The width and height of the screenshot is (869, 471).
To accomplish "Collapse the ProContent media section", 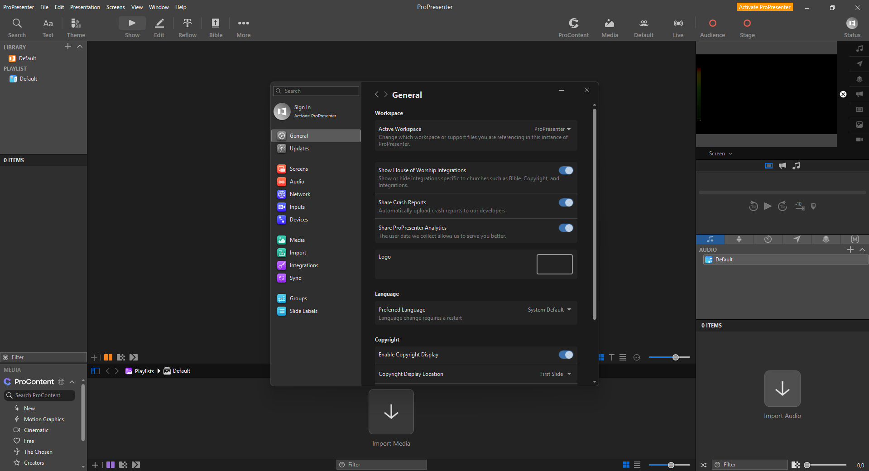I will [x=72, y=382].
